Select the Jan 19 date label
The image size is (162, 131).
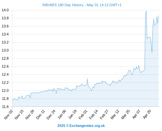(72, 115)
